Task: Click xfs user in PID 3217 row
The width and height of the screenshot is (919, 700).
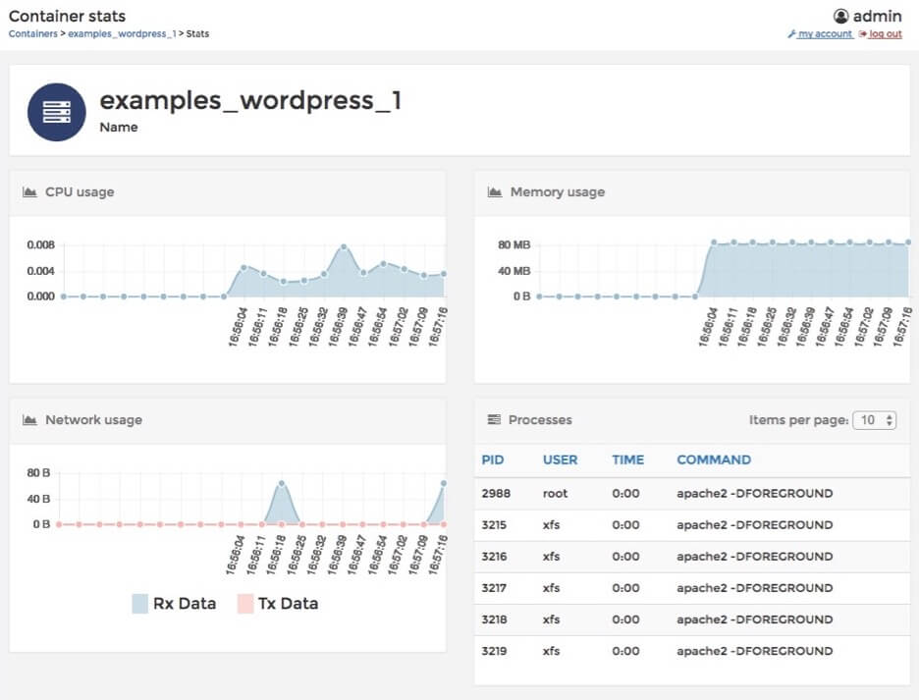Action: [551, 588]
